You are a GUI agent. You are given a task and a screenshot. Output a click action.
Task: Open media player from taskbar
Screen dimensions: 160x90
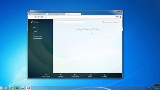pos(6,88)
